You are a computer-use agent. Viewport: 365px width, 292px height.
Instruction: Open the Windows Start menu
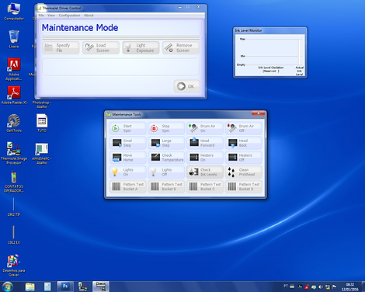tap(7, 287)
